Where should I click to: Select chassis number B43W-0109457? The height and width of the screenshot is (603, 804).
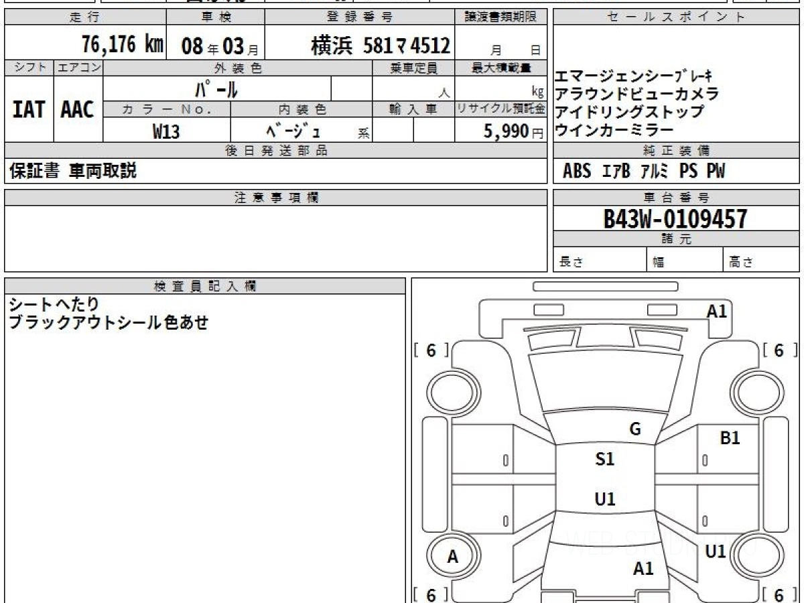675,218
